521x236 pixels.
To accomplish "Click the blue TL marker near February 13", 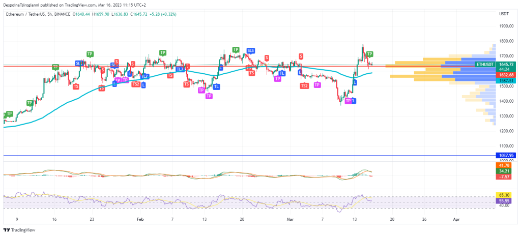I will pos(217,86).
